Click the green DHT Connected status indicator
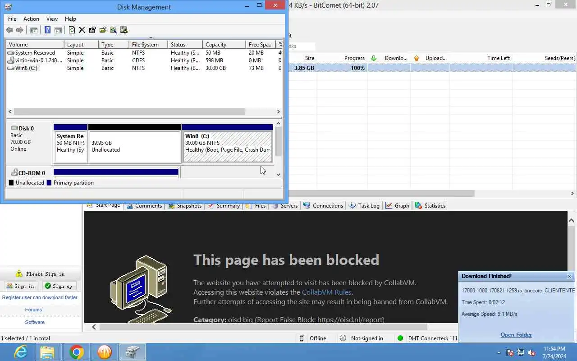 click(400, 338)
